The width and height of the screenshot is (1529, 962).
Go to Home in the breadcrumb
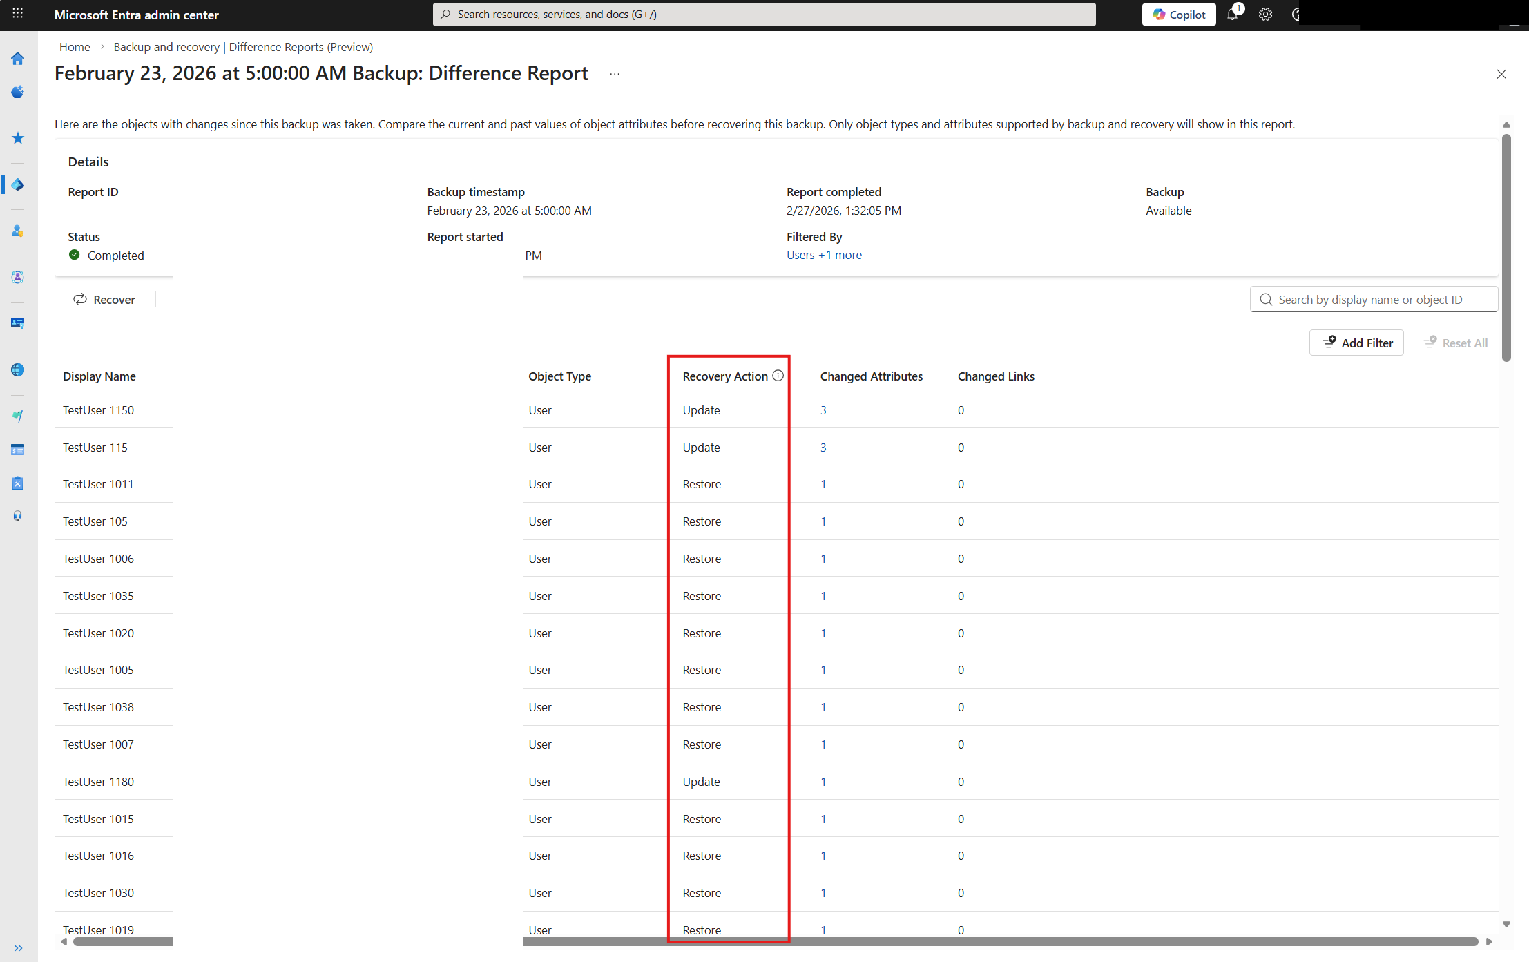coord(75,47)
